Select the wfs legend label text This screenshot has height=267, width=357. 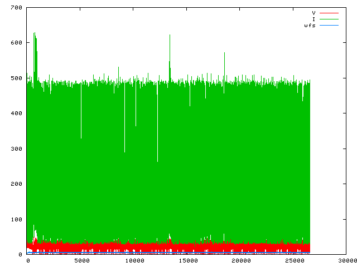click(310, 25)
